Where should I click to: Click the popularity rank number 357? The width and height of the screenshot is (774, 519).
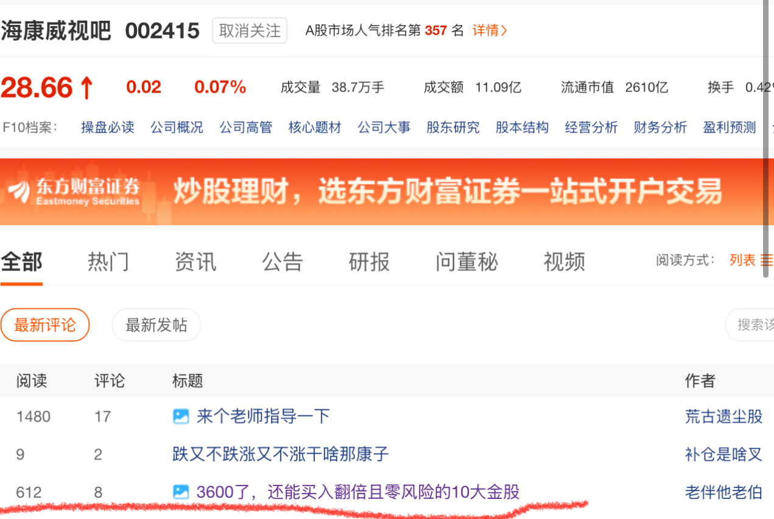pos(436,30)
